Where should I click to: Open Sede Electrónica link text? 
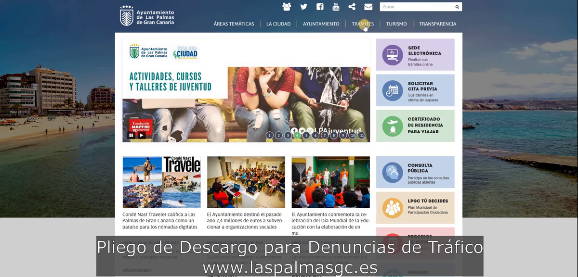[424, 50]
